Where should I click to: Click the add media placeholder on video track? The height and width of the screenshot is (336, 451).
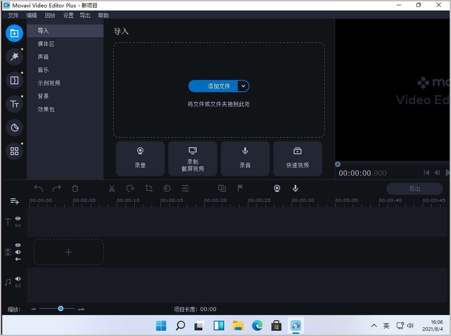coord(69,252)
